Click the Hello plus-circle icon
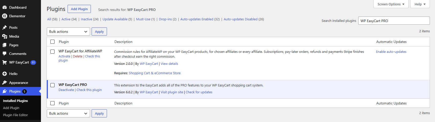The width and height of the screenshot is (435, 122). tap(4, 74)
